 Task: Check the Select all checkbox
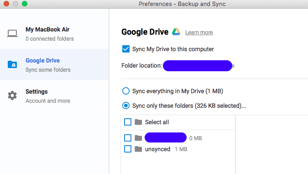click(128, 122)
